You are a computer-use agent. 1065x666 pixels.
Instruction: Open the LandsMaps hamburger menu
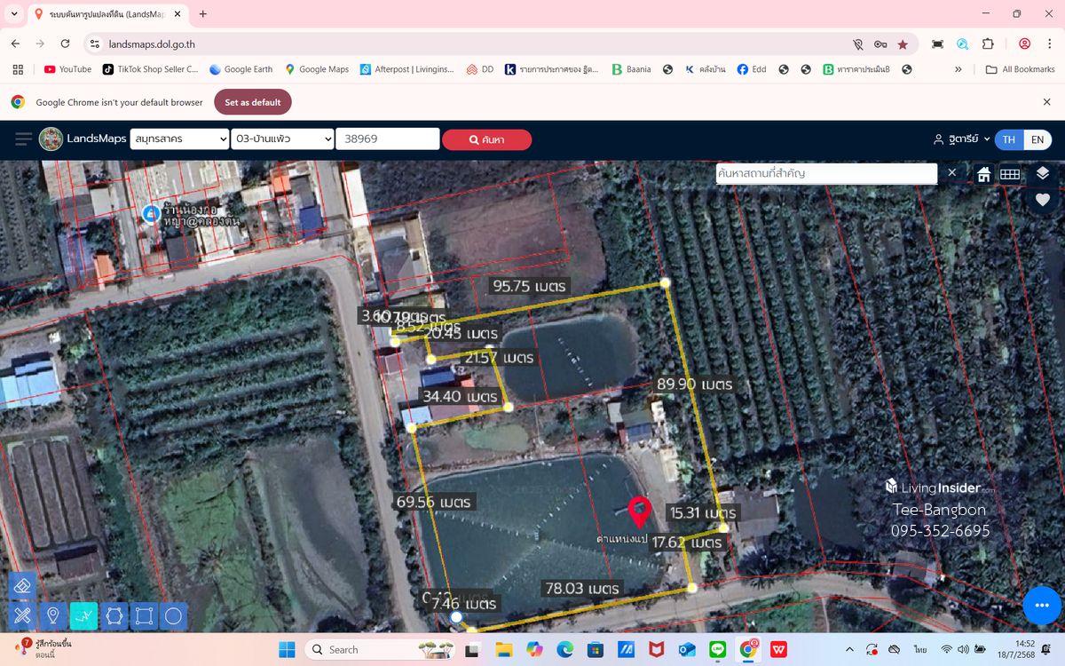point(23,139)
